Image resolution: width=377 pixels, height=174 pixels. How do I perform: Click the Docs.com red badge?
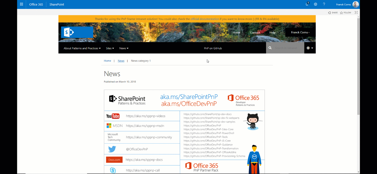[x=114, y=160]
